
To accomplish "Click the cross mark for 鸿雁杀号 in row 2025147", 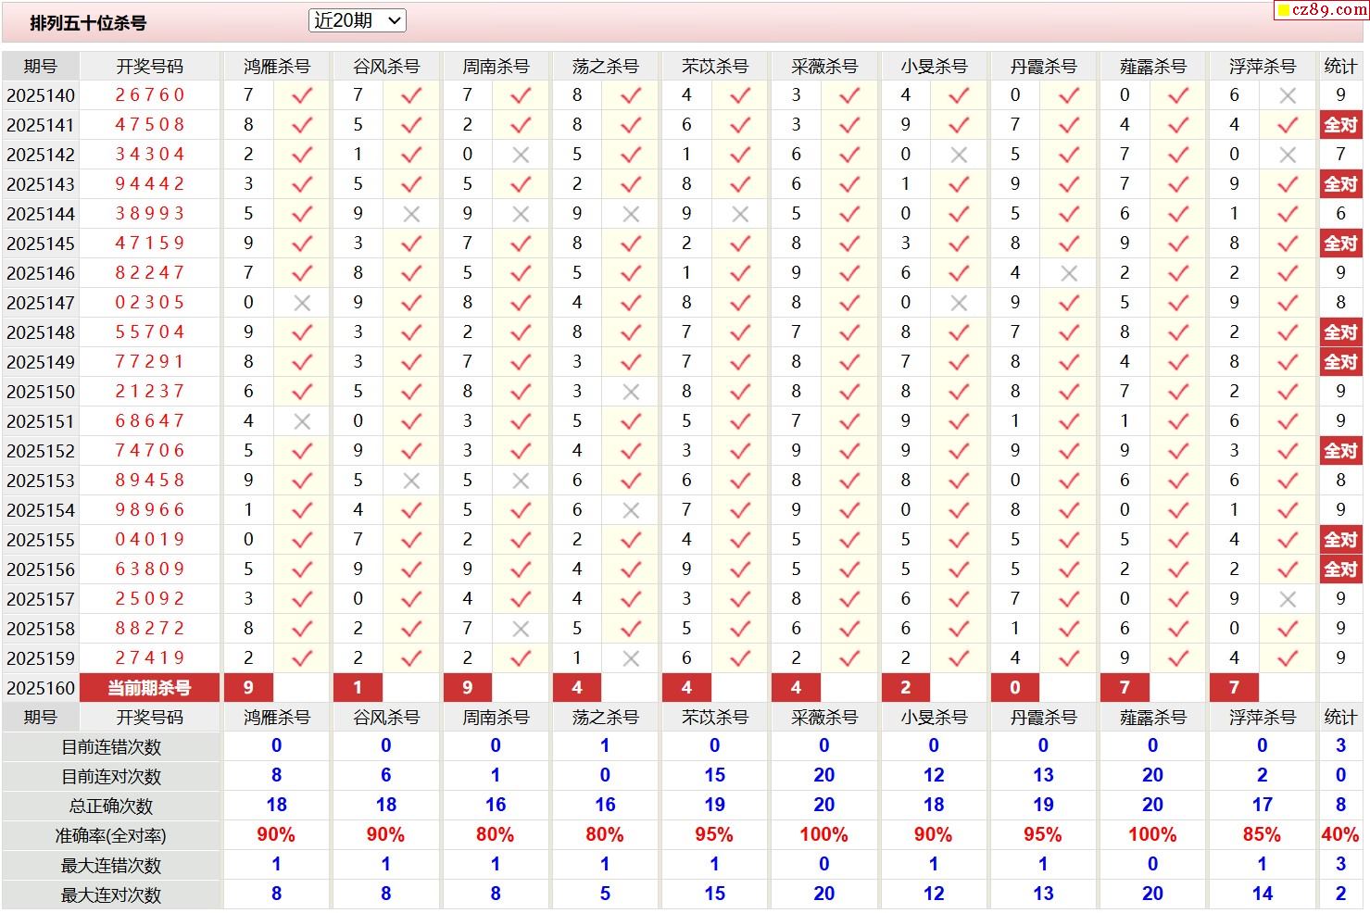I will tap(302, 303).
